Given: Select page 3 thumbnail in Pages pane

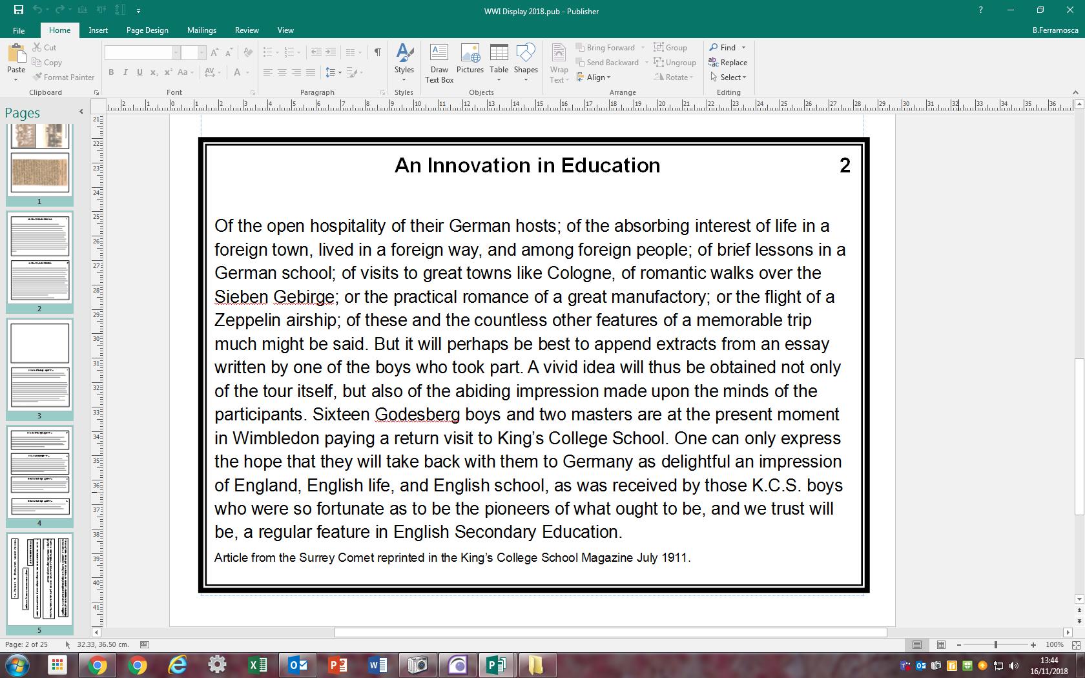Looking at the screenshot, I should [x=39, y=365].
